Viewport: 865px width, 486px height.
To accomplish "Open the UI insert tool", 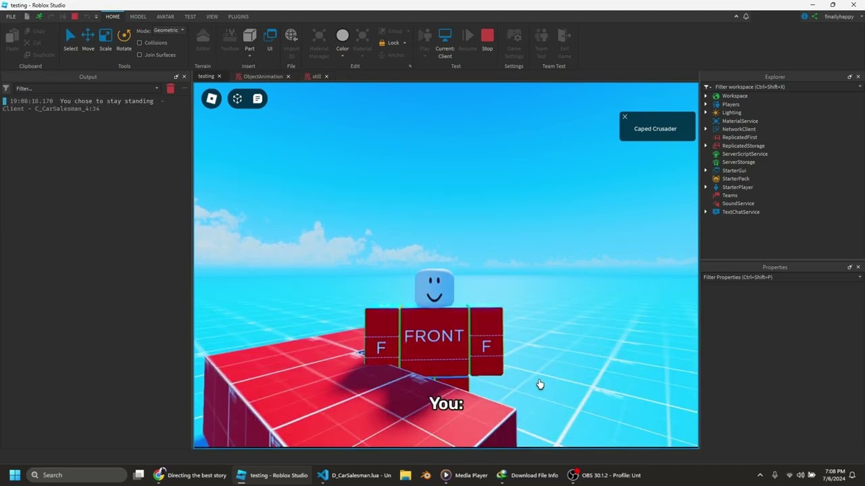I will pyautogui.click(x=270, y=40).
